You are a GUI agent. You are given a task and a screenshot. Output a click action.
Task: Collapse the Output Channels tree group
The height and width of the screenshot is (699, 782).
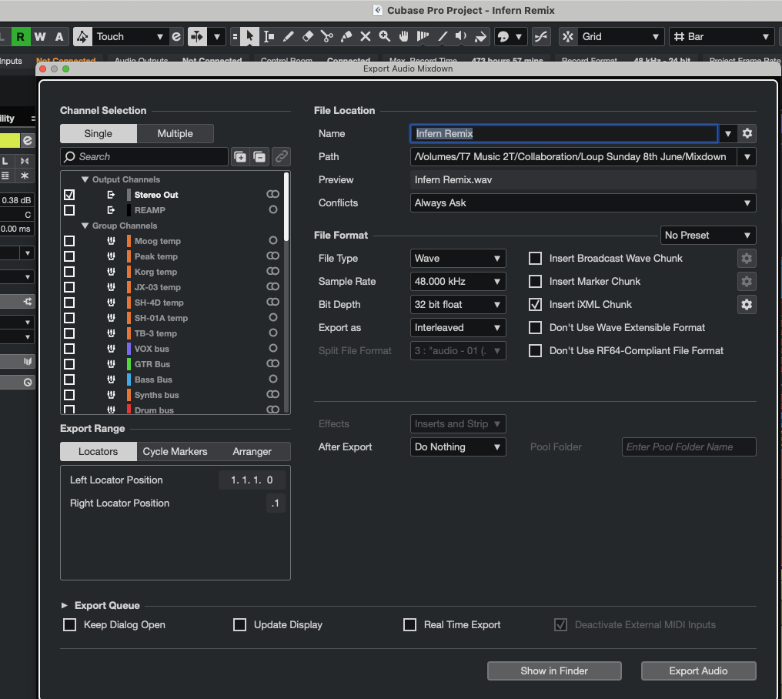click(85, 179)
